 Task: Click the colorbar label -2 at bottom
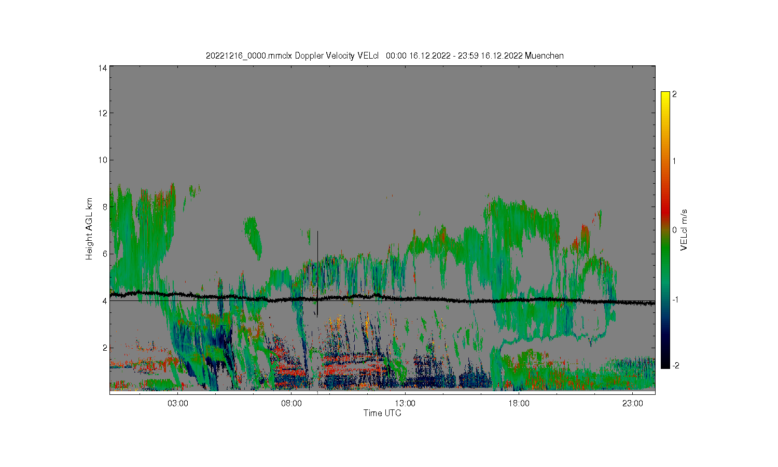675,366
